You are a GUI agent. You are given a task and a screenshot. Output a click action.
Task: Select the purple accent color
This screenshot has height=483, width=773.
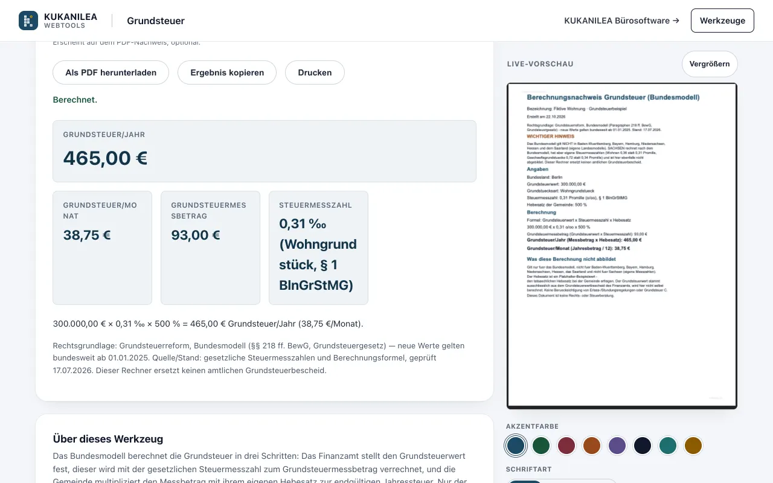(617, 446)
